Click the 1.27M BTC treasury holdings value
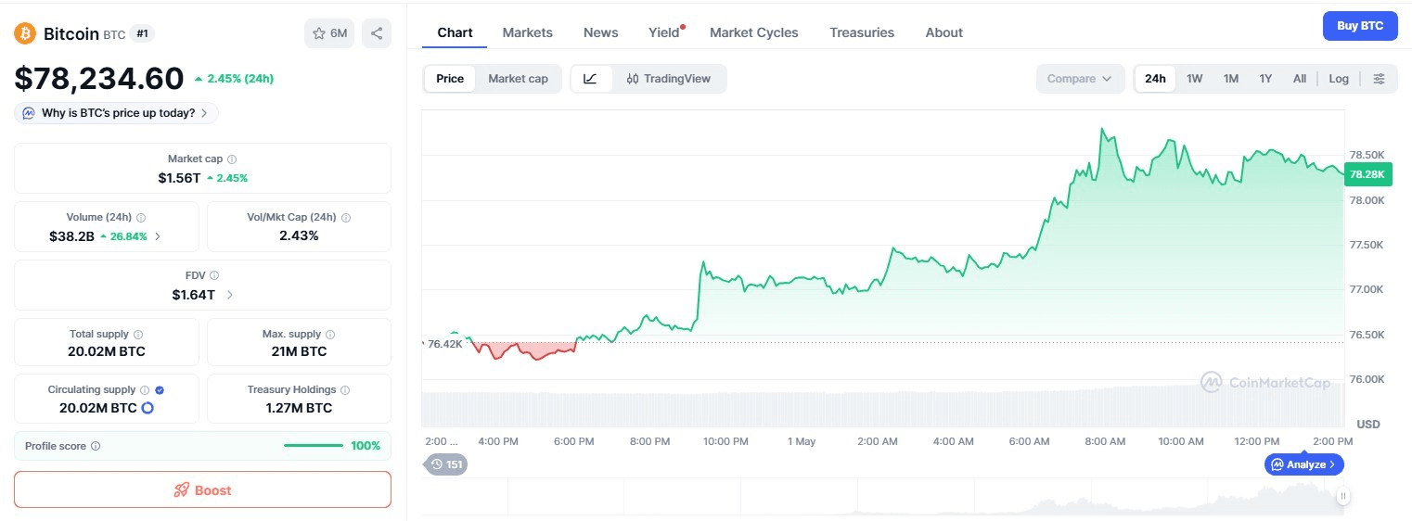This screenshot has width=1412, height=521. pyautogui.click(x=299, y=408)
